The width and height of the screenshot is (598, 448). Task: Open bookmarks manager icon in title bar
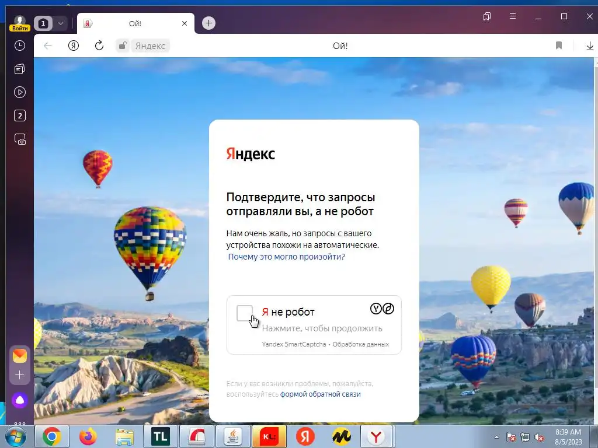coord(487,16)
